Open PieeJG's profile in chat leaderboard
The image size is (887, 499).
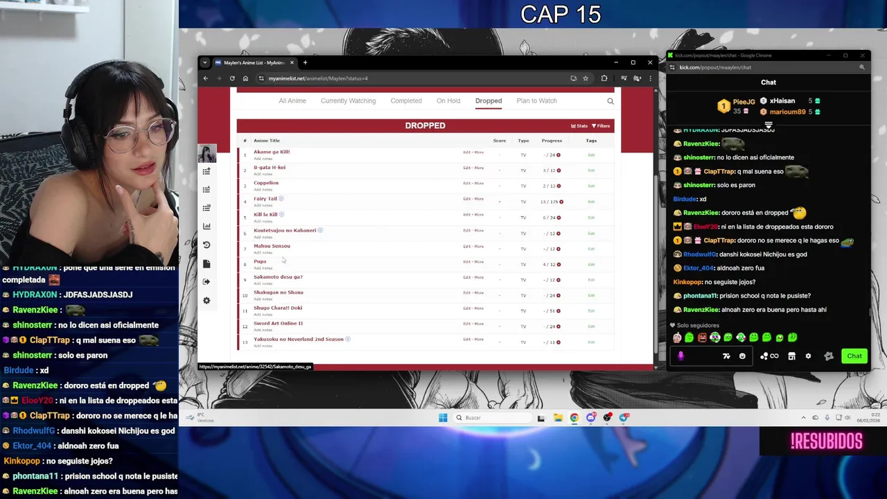click(x=744, y=102)
